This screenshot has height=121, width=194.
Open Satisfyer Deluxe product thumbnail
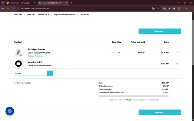click(x=18, y=52)
